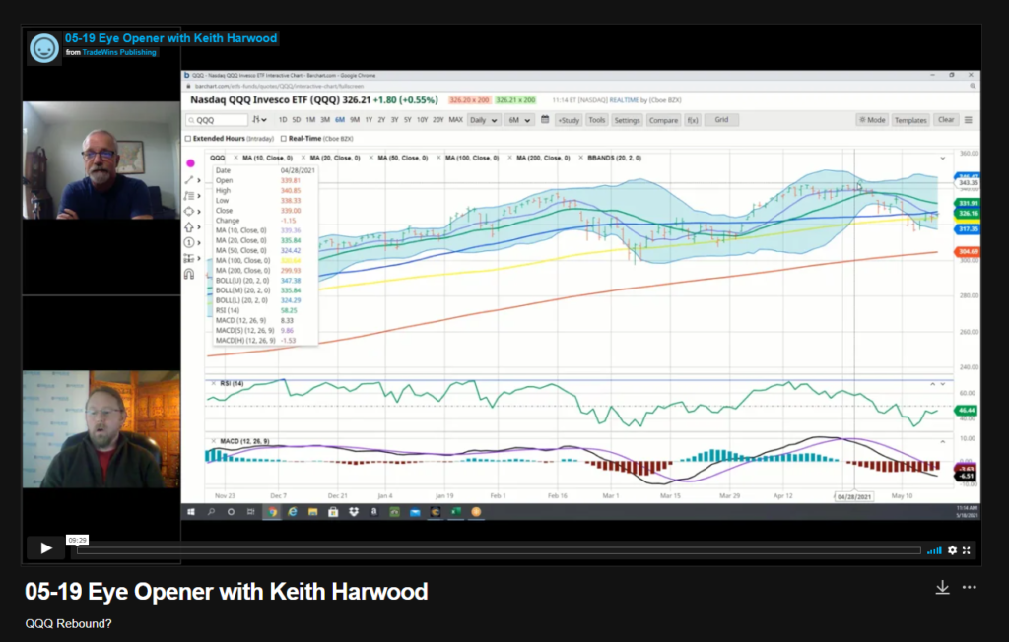Open the f(x) expressions button

pos(693,120)
